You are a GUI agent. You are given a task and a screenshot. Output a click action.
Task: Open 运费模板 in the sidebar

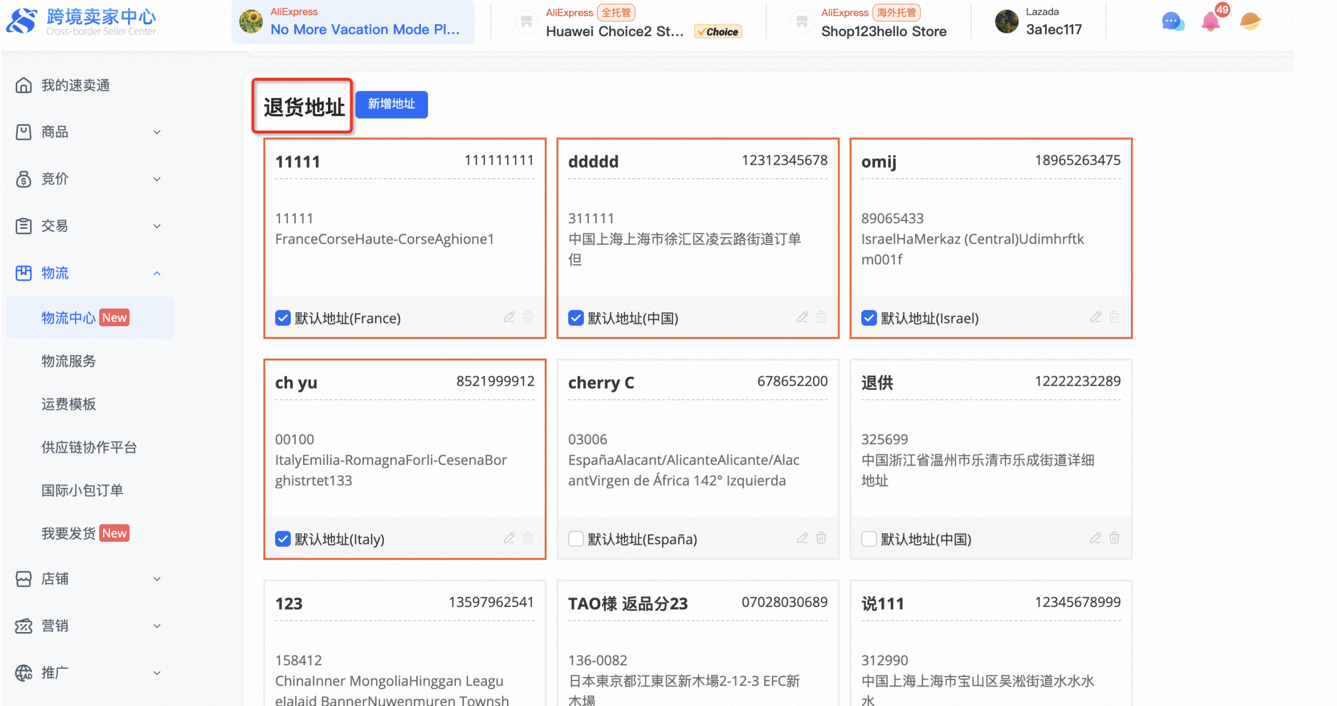[x=69, y=404]
